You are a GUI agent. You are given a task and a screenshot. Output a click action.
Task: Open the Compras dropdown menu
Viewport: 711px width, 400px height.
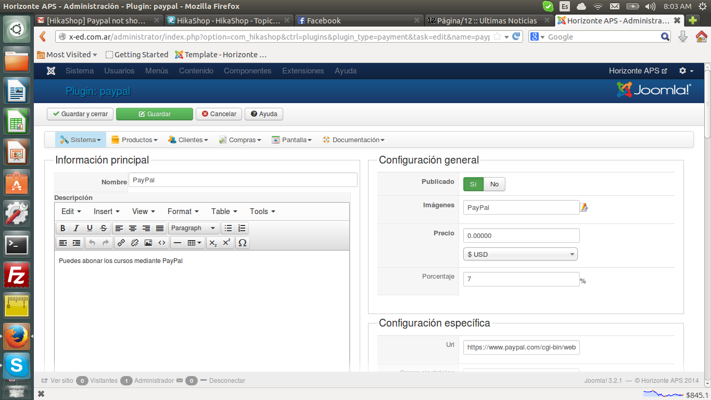pos(240,140)
